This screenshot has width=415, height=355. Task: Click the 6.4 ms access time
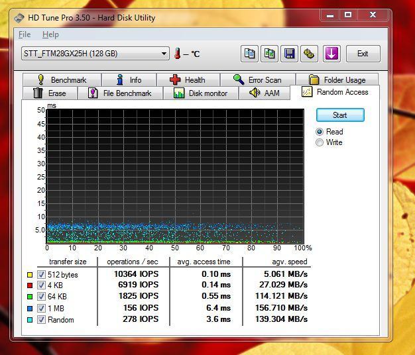tap(218, 308)
